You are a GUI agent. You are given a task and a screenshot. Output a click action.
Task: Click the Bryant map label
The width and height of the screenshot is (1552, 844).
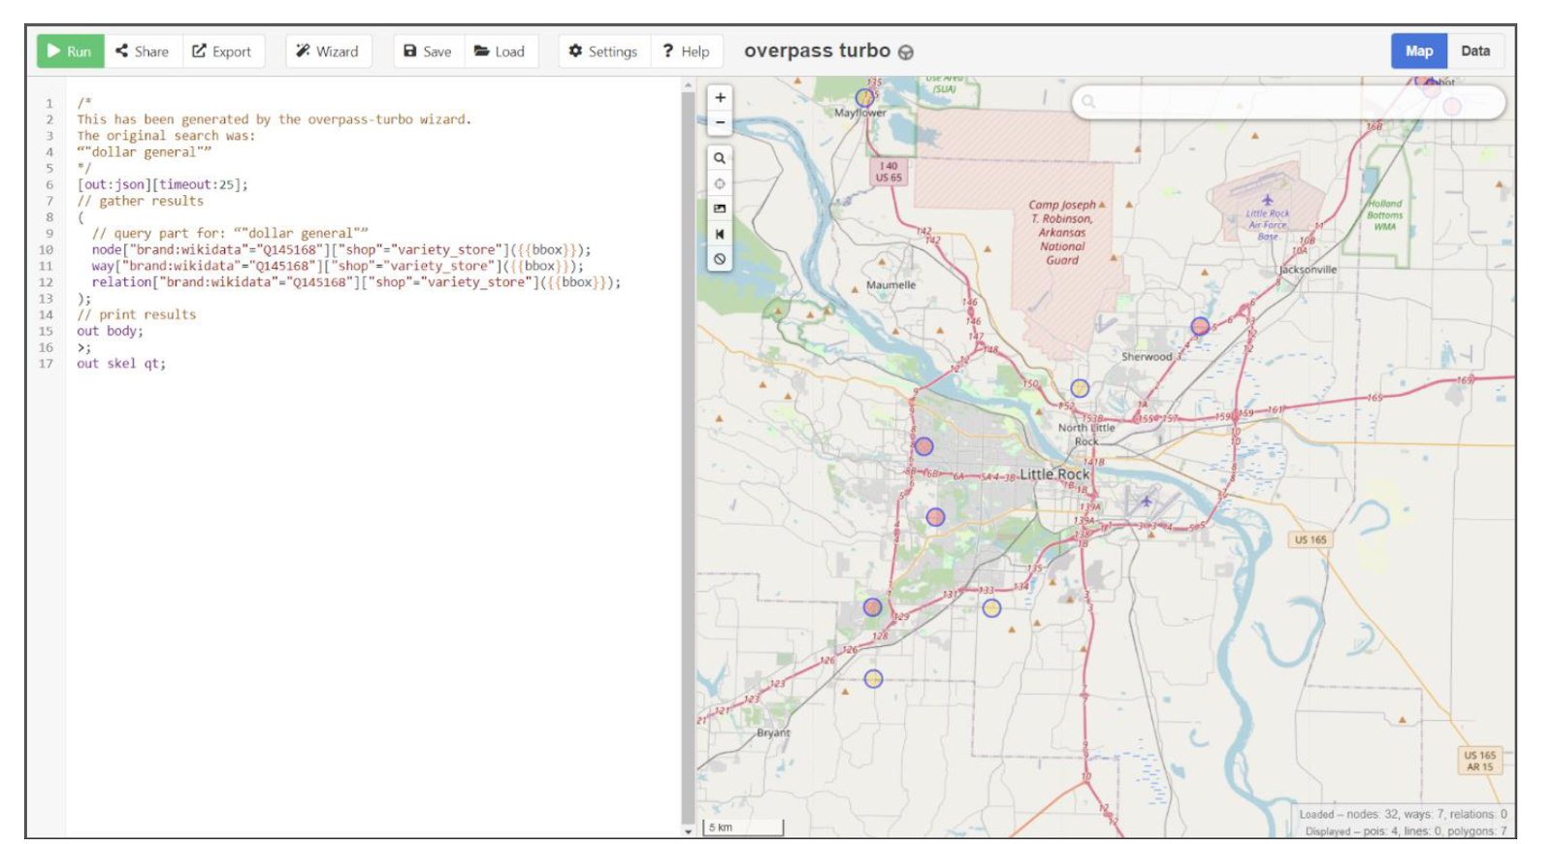[773, 732]
